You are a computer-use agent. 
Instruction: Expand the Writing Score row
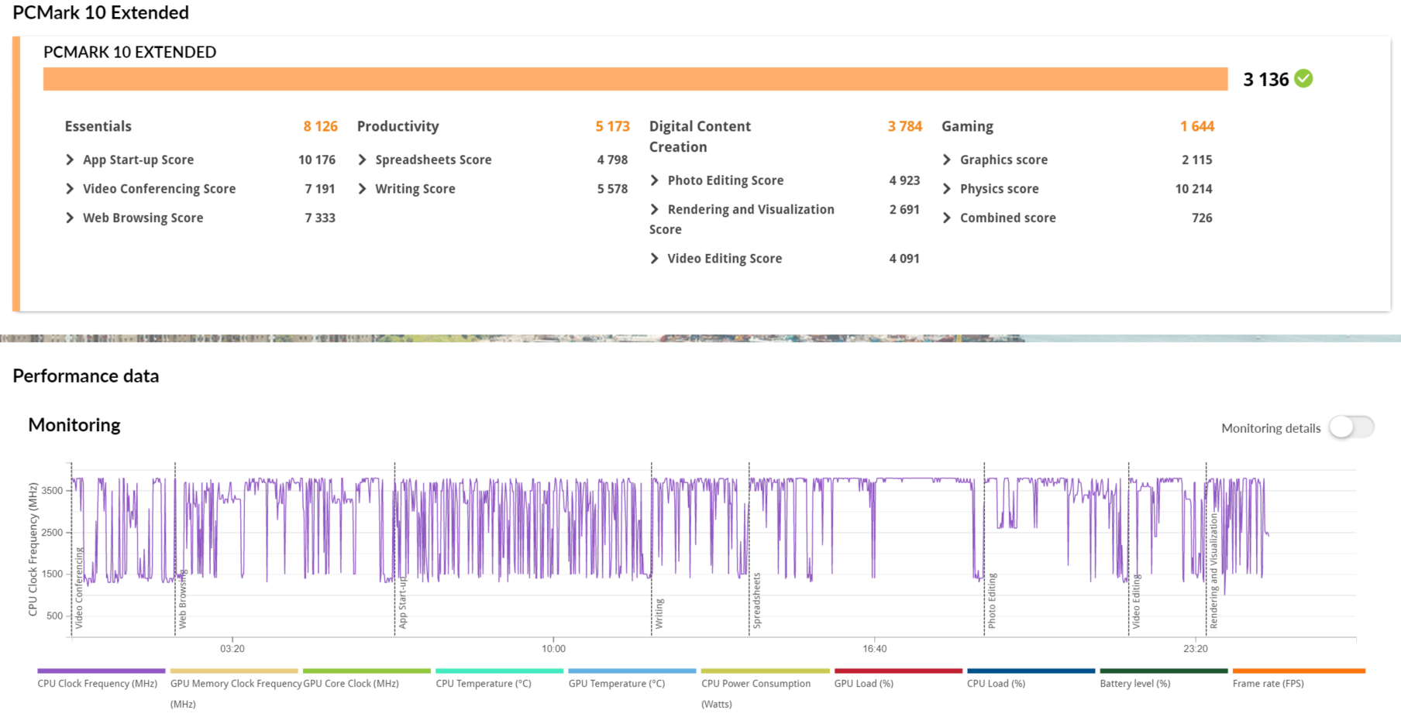(362, 189)
